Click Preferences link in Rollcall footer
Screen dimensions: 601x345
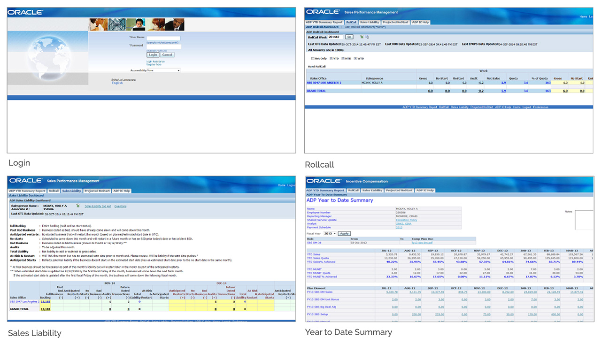tap(540, 107)
